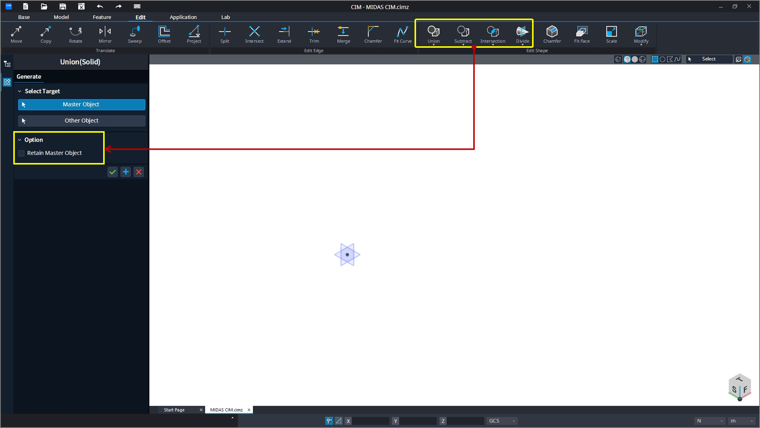Choose the Extend edge tool
The image size is (760, 428).
pos(284,34)
